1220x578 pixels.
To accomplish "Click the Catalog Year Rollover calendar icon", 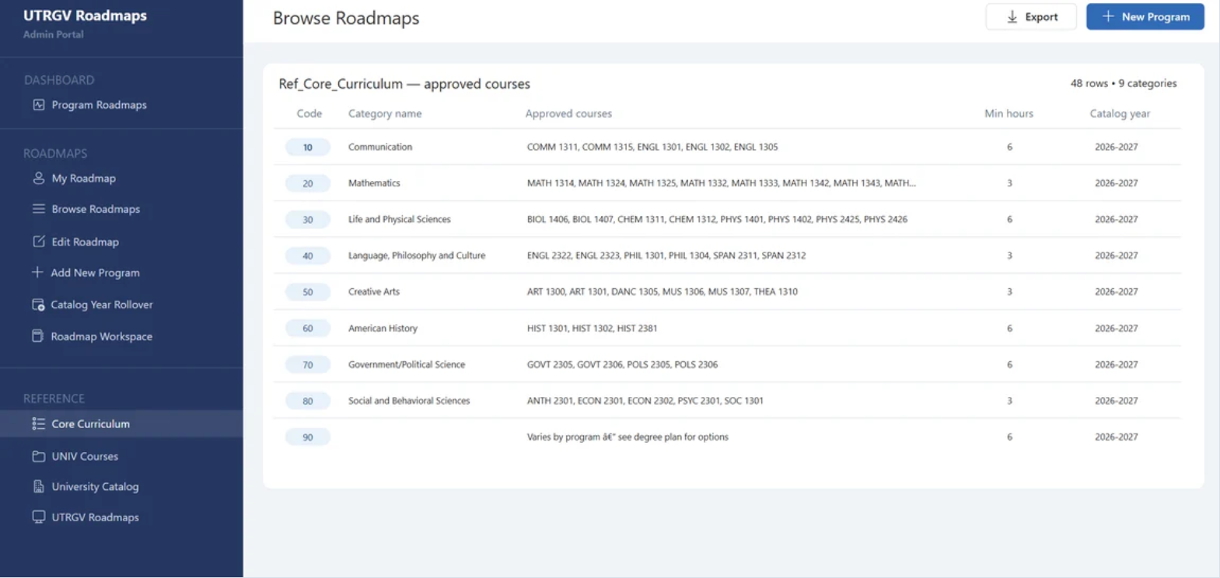I will click(37, 305).
